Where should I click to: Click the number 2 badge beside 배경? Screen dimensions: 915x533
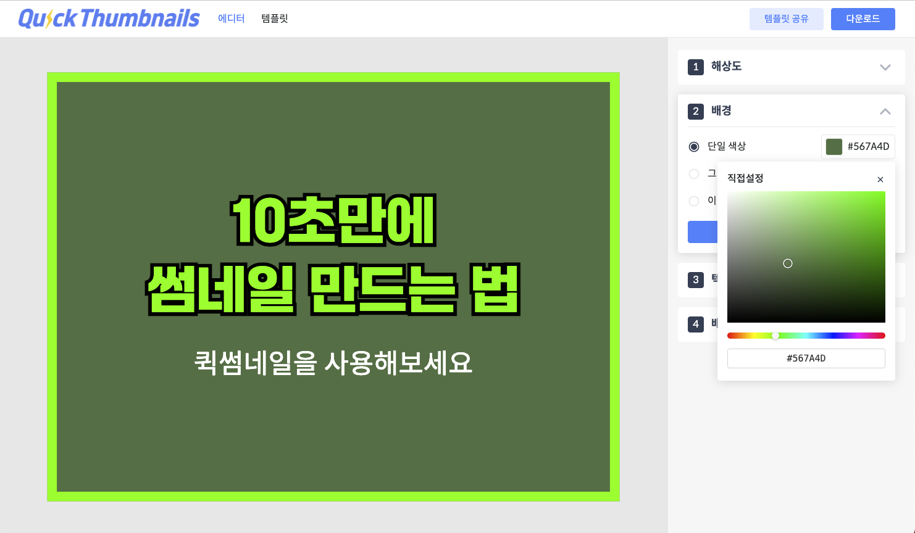[696, 111]
